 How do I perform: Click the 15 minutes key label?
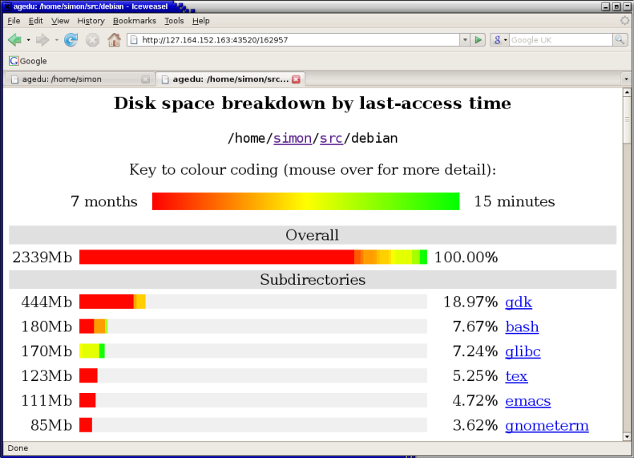click(x=515, y=201)
